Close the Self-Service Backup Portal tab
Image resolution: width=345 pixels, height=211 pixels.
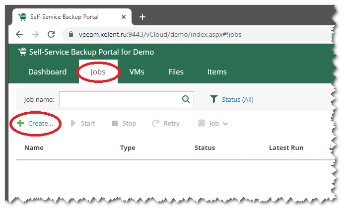[x=124, y=17]
